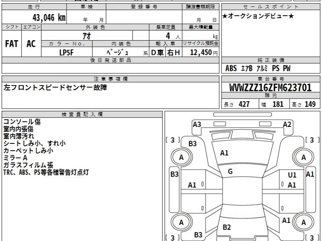This screenshot has width=322, height=241.
Task: Click the 注意事項欄 header
Action: pyautogui.click(x=111, y=79)
